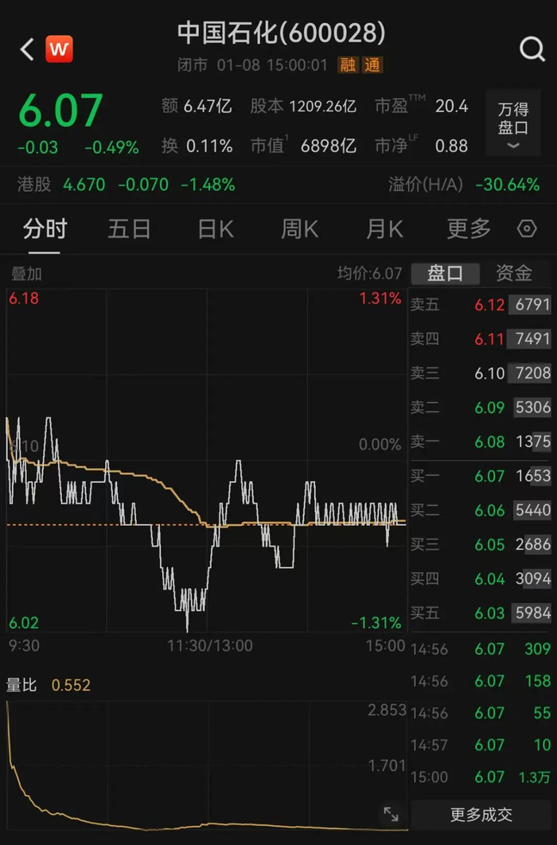Tap the 港股 4.670 H-share quote

click(126, 185)
